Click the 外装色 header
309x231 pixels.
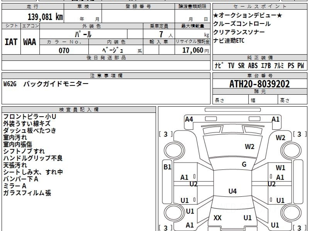pos(91,26)
